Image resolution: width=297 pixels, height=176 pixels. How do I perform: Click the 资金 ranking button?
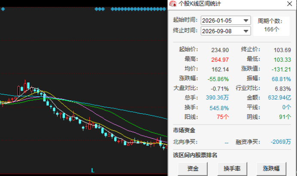coord(193,168)
